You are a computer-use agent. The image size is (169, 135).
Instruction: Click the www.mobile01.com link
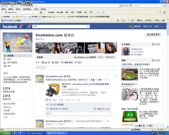point(70,89)
